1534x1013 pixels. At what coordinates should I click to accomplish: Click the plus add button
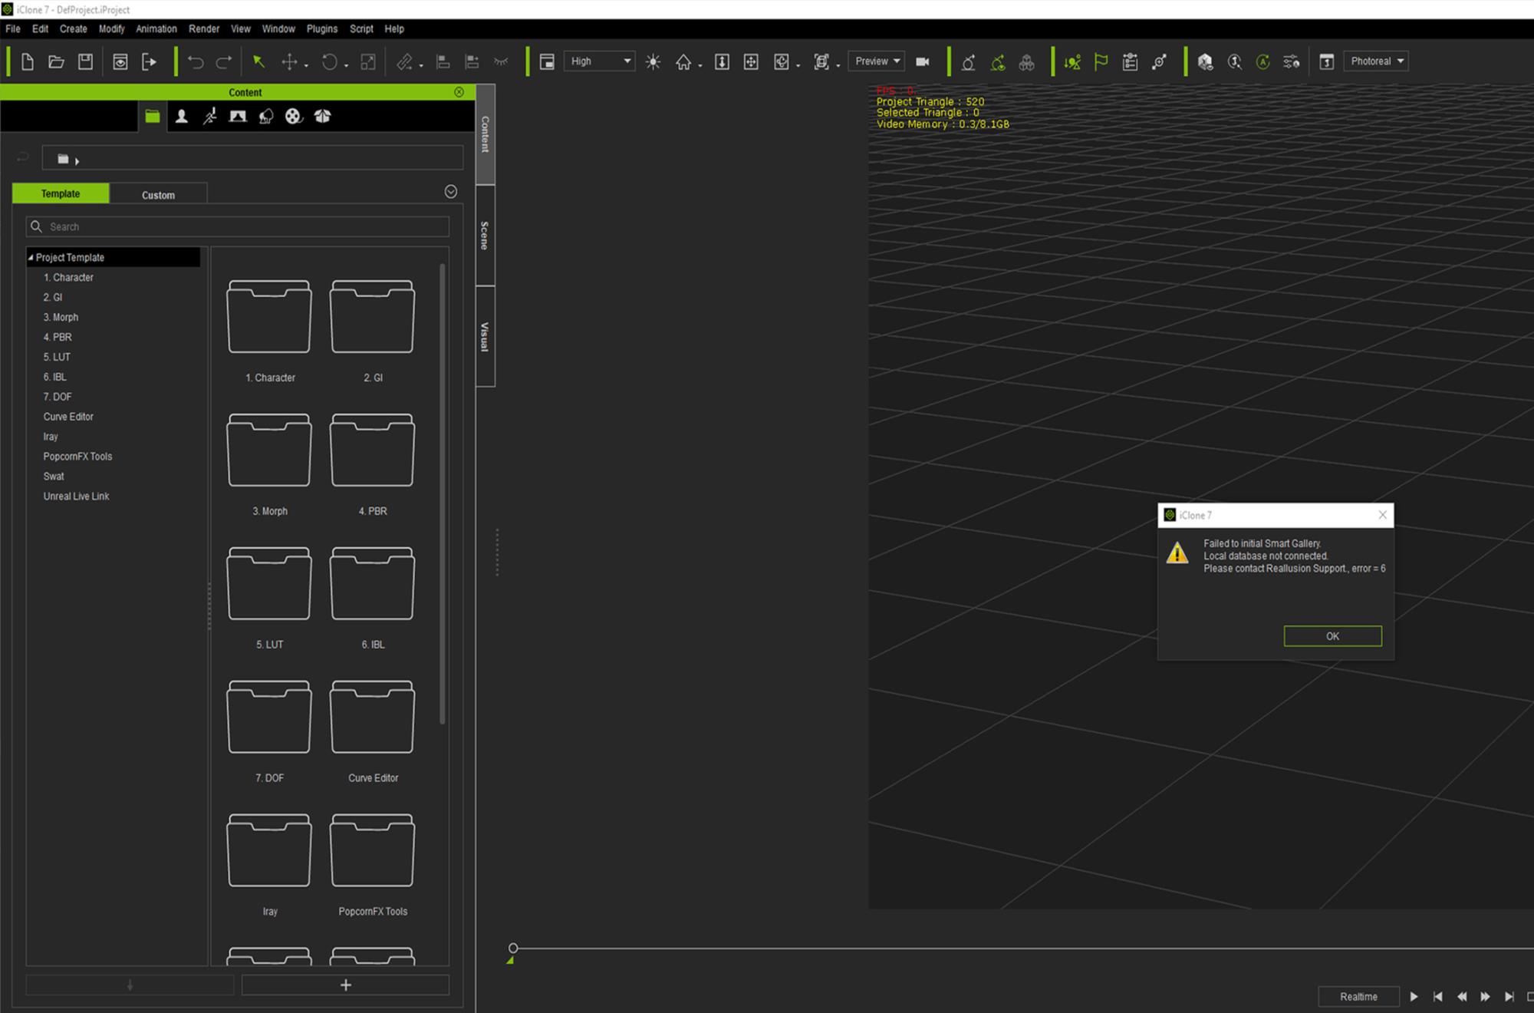[x=346, y=985]
